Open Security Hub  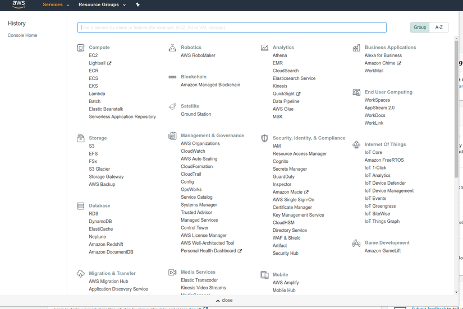(x=285, y=254)
